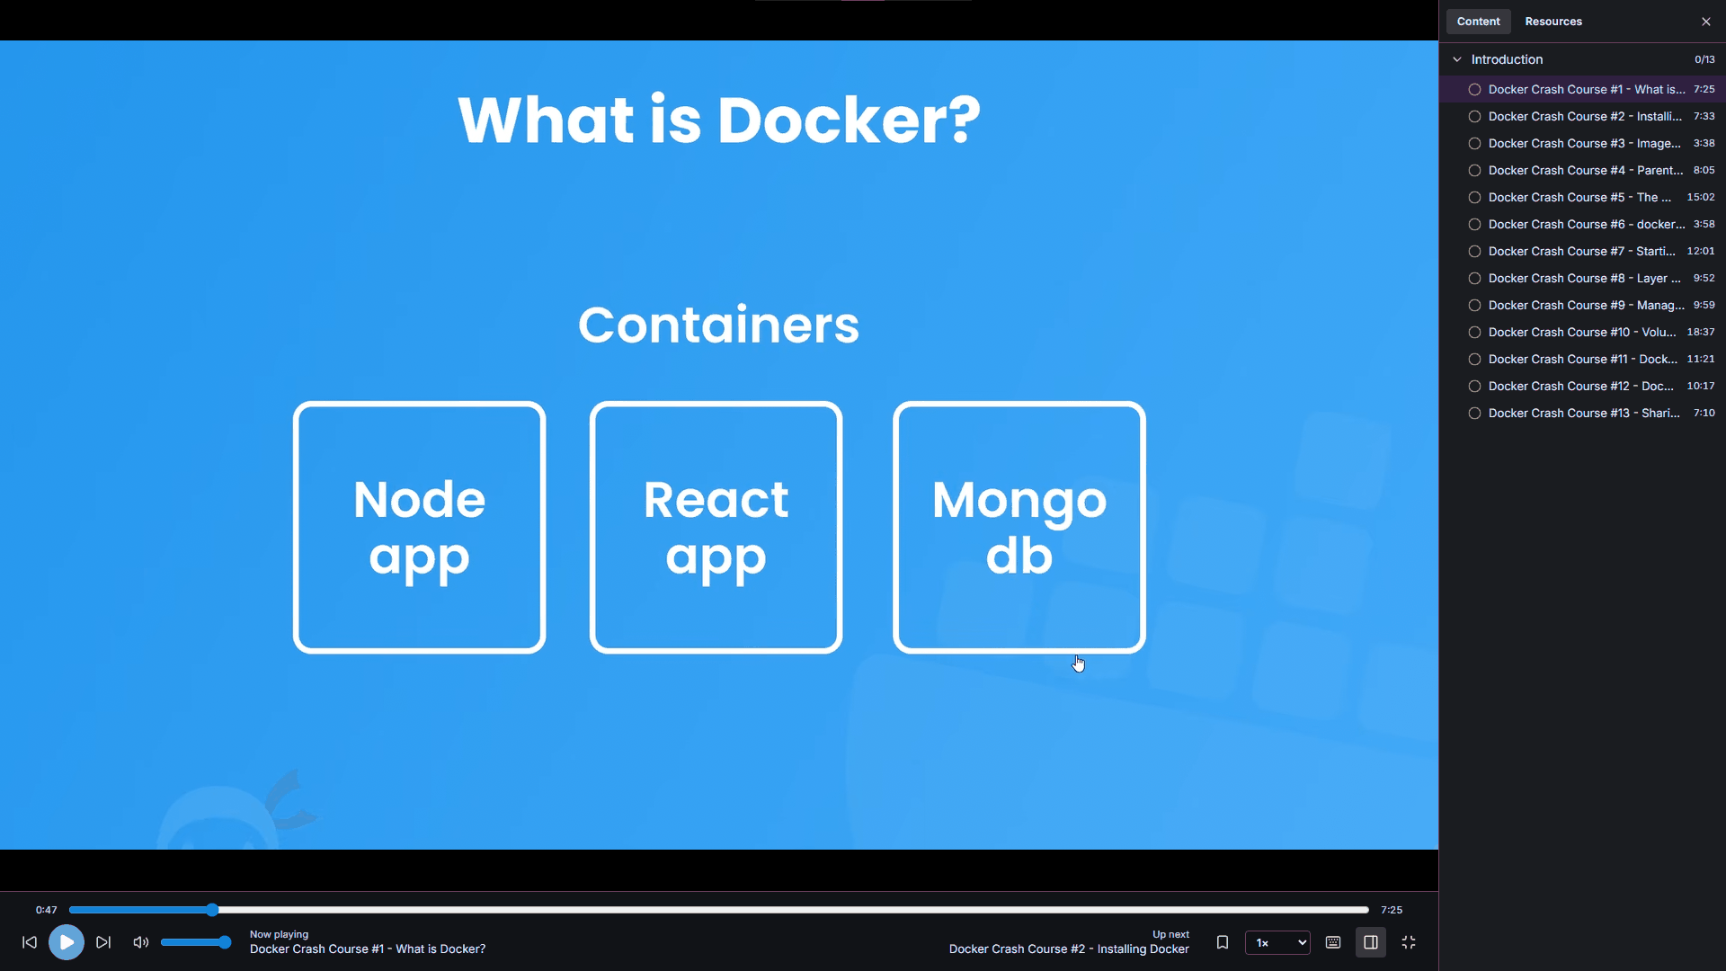Mark Docker Crash Course #5 as complete

1474,198
